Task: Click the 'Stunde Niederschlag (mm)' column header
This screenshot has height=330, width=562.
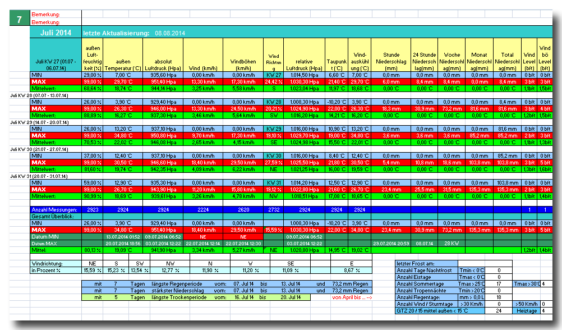Action: [391, 55]
